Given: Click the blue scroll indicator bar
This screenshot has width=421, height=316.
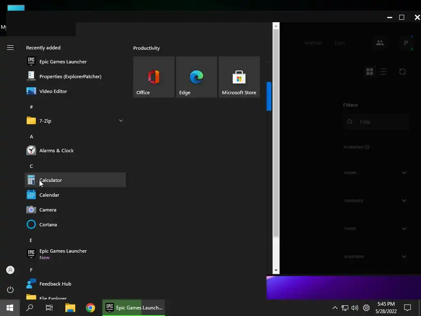Looking at the screenshot, I should [269, 96].
